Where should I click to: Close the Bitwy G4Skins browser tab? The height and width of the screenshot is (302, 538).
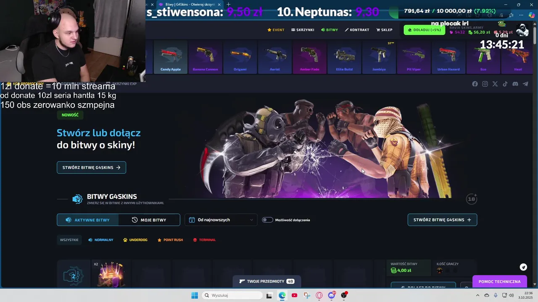[219, 4]
